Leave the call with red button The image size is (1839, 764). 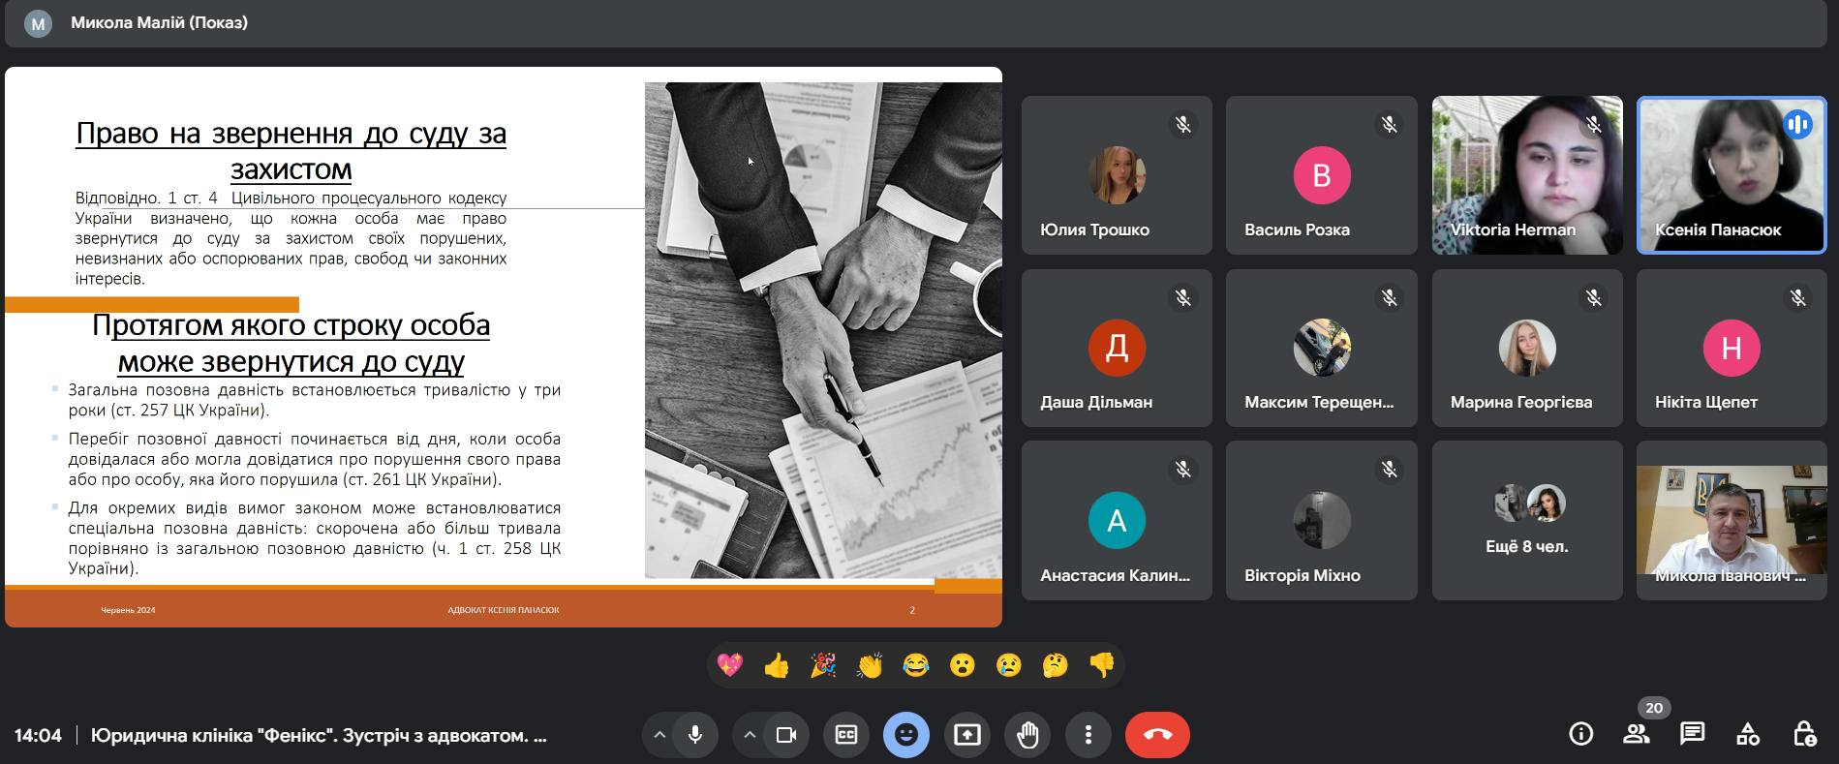point(1157,735)
